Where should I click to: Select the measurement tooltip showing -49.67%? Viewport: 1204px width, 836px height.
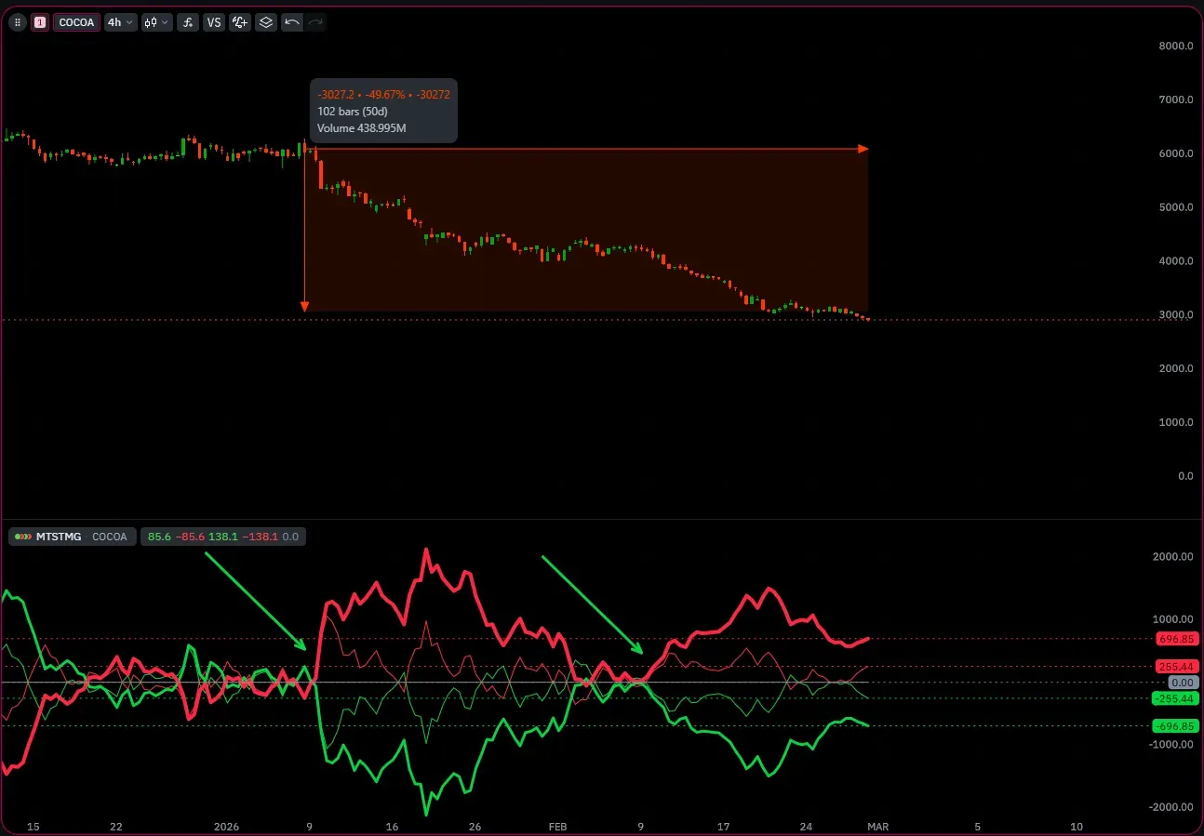coord(383,111)
